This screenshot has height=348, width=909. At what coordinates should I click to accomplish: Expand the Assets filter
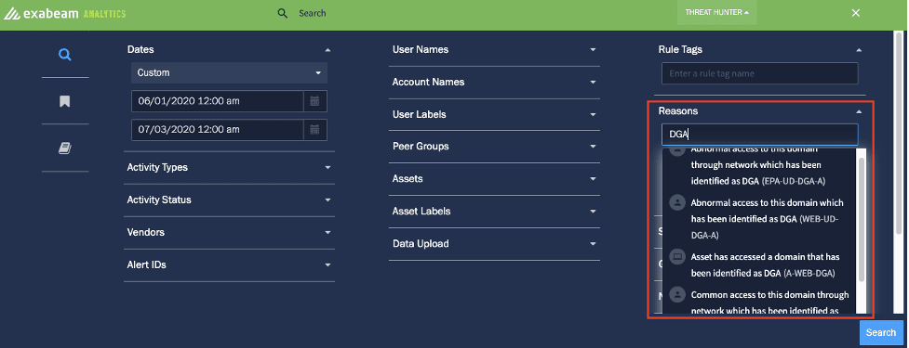click(x=494, y=178)
